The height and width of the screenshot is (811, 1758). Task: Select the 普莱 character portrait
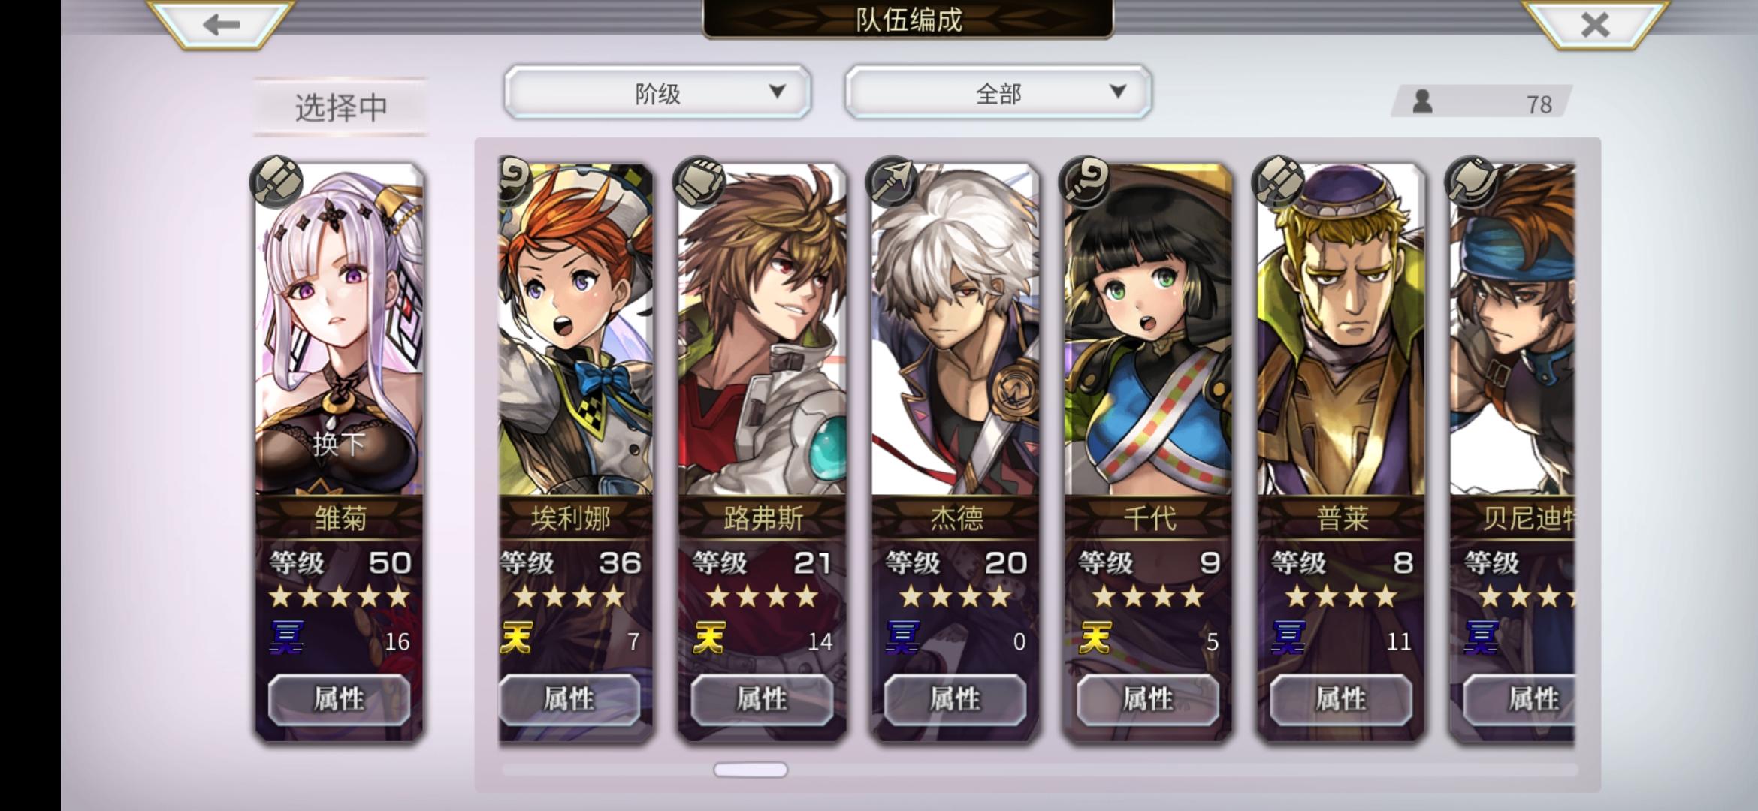[x=1341, y=330]
